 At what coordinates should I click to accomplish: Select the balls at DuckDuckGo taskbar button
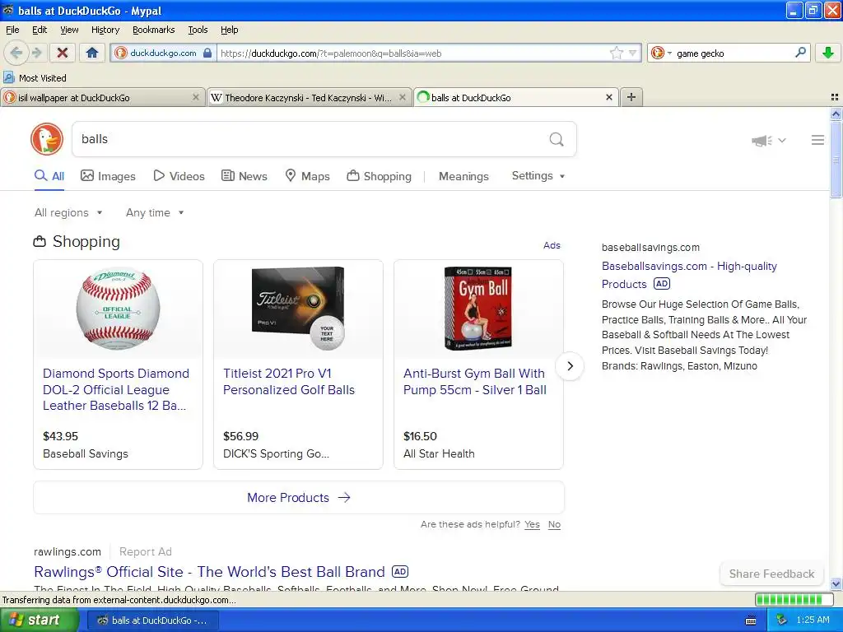tap(151, 620)
